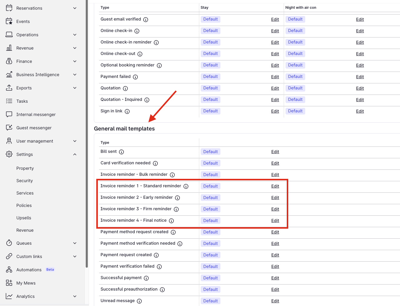Open the Services settings submenu item
The height and width of the screenshot is (306, 400).
[25, 193]
